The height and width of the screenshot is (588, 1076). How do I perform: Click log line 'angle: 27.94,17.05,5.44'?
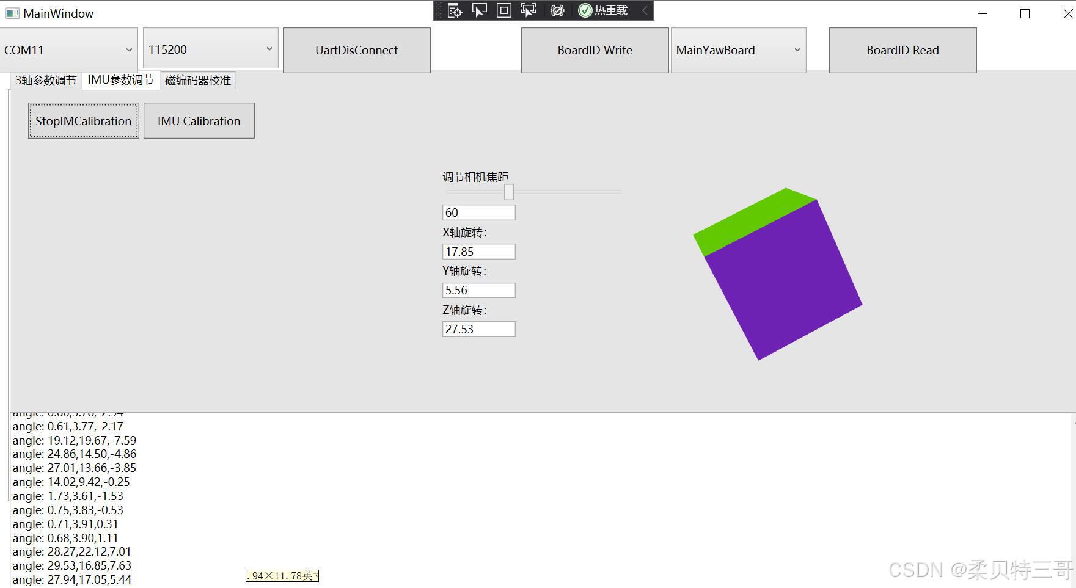pyautogui.click(x=72, y=579)
